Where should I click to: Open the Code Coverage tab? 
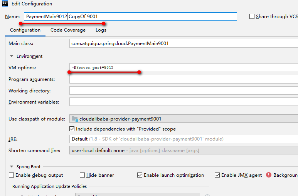click(x=68, y=30)
